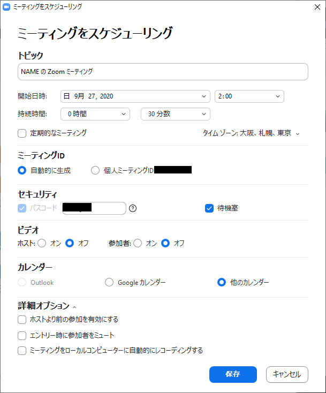Enable the 定期的なミーティング checkbox

22,133
